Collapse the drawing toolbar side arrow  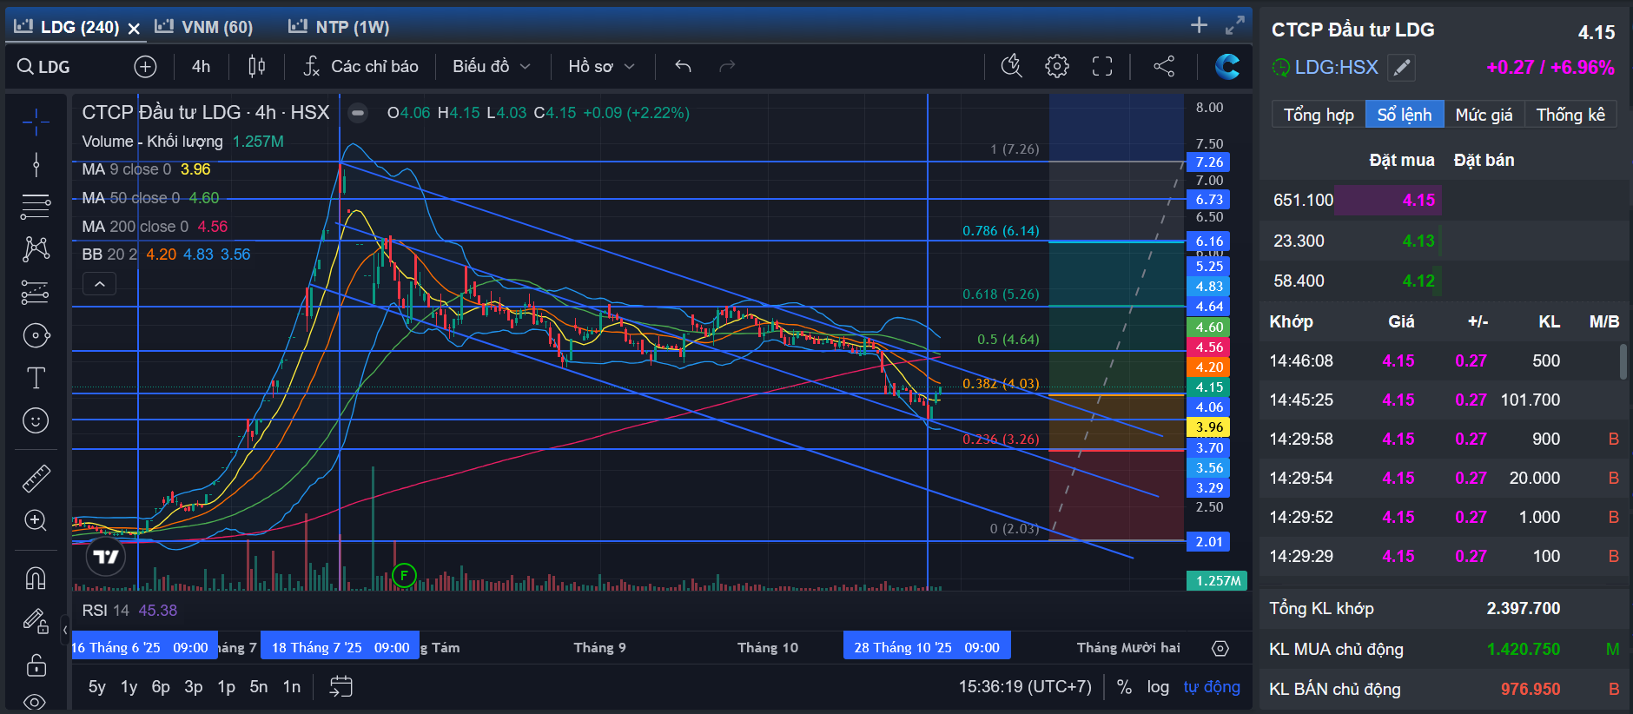click(x=65, y=630)
